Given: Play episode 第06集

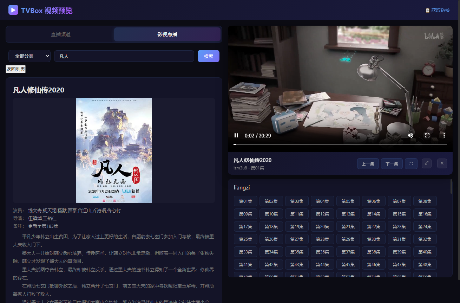Looking at the screenshot, I should [x=374, y=201].
